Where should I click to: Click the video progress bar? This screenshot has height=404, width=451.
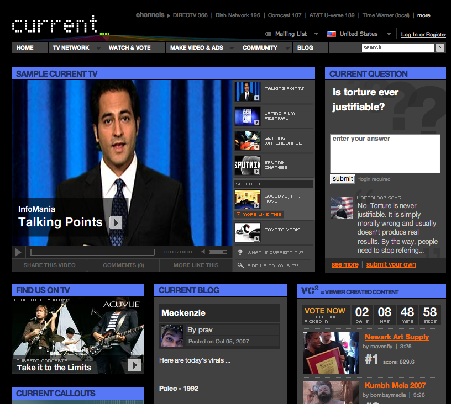coord(92,252)
